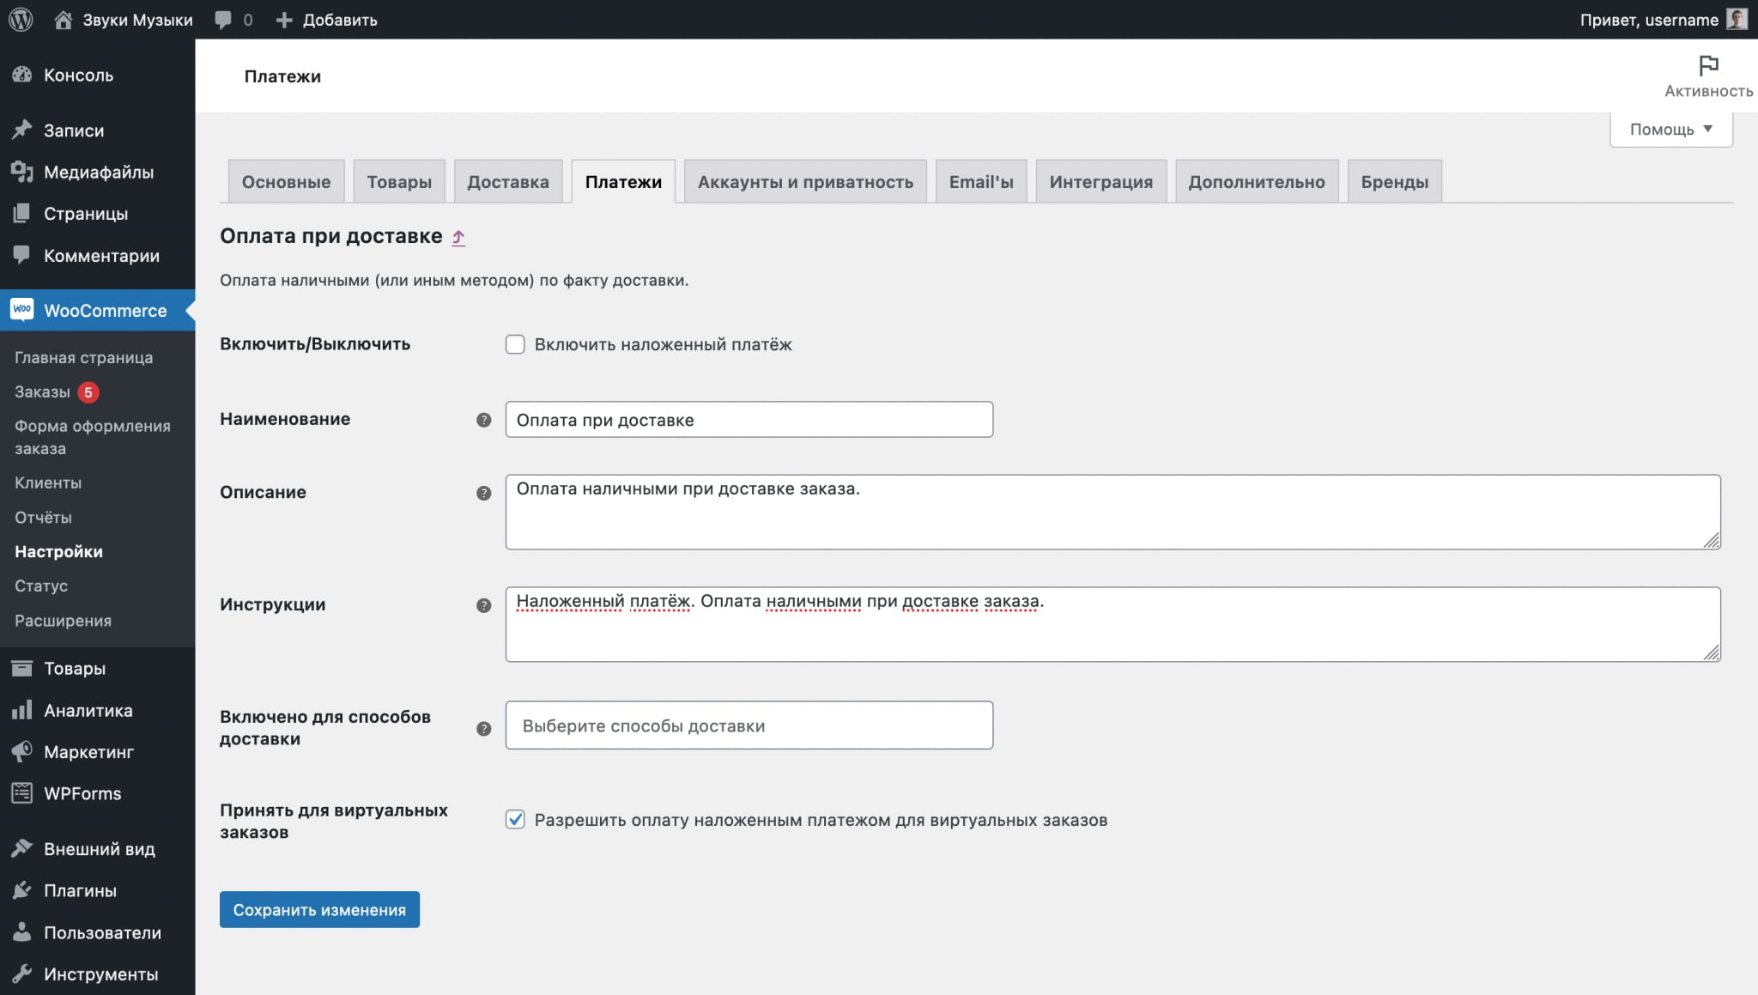
Task: Open the Email'ы tab
Action: (x=981, y=181)
